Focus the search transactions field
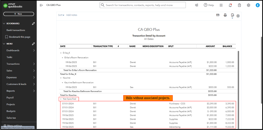 [x=143, y=5]
